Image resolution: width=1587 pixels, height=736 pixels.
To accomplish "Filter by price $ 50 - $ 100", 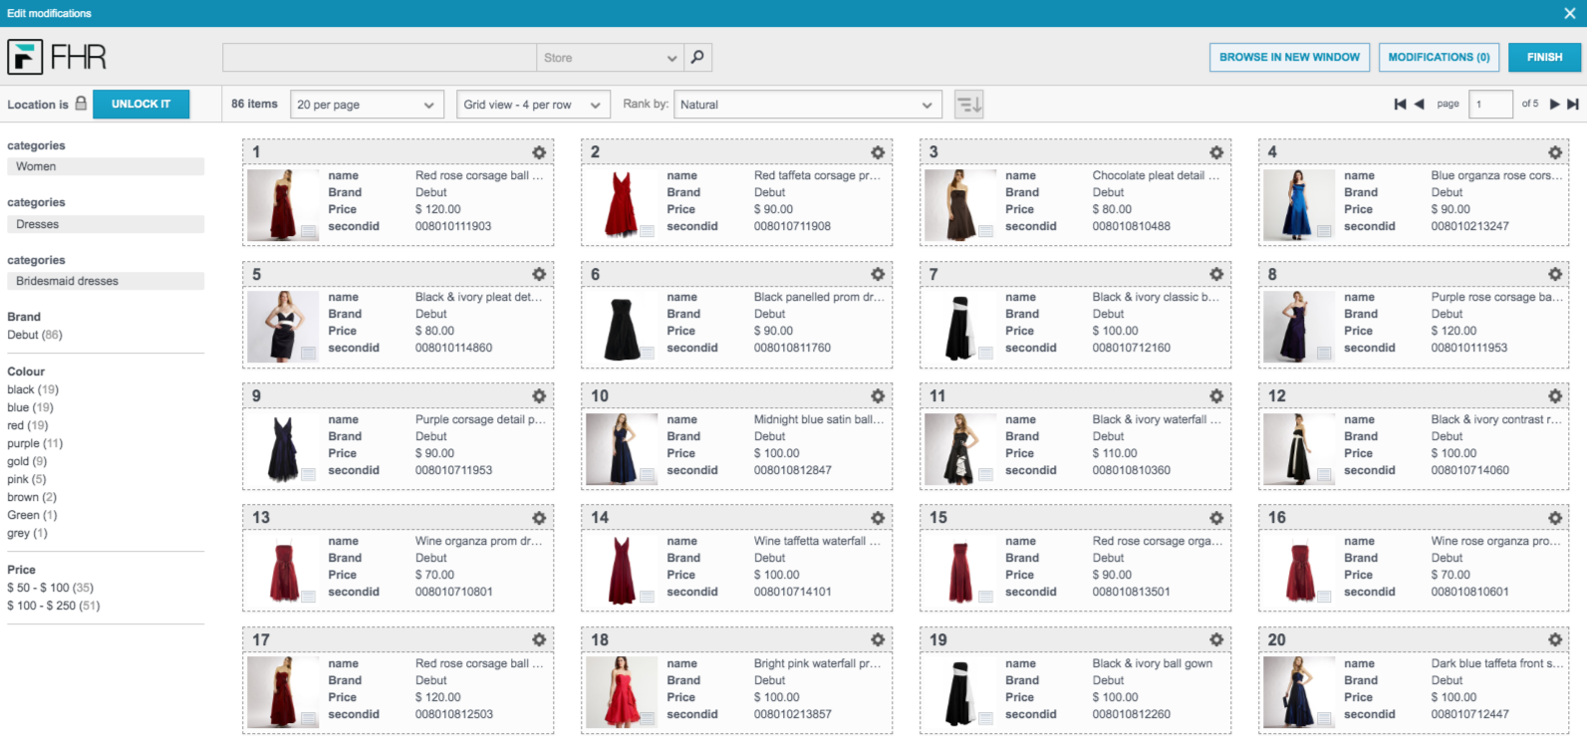I will 50,588.
